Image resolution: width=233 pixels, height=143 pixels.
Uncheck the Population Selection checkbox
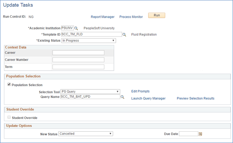tap(9, 84)
